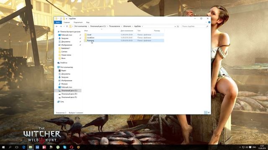
Task: Select Локальный диск (F:) in sidebar
Action: [x=69, y=97]
